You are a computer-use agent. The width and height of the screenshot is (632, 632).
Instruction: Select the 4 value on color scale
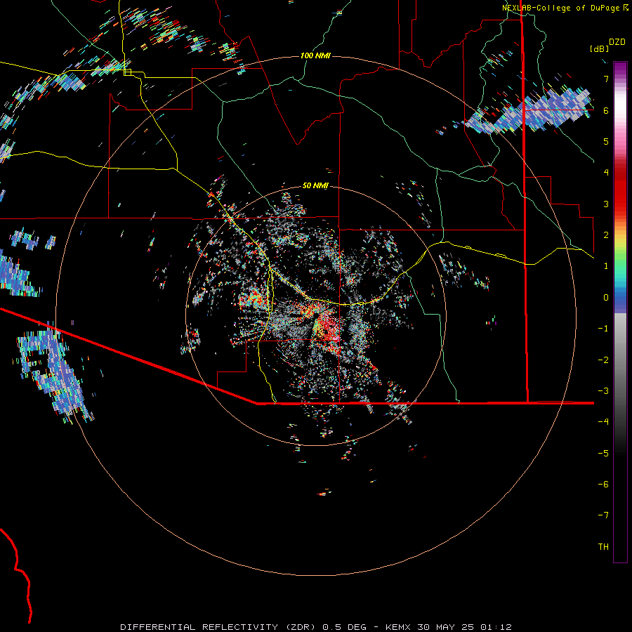pos(606,173)
